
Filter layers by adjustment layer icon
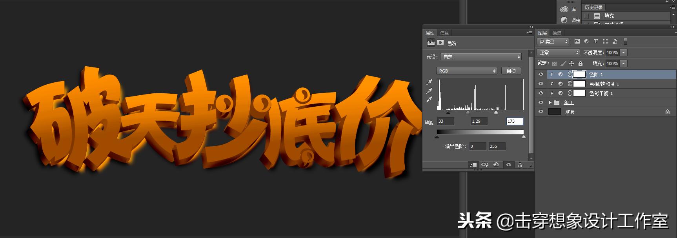click(x=586, y=42)
